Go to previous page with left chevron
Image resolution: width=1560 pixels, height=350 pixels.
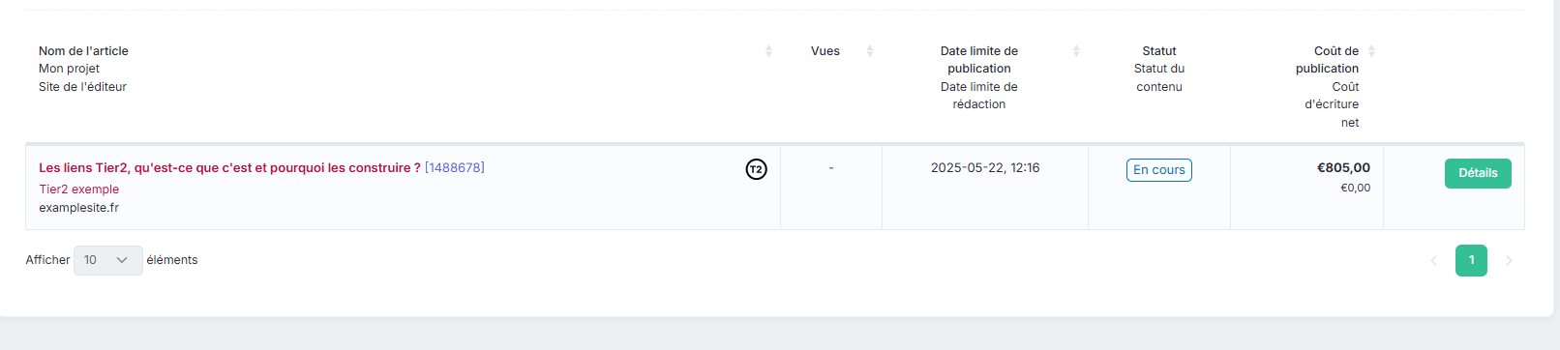[x=1434, y=260]
